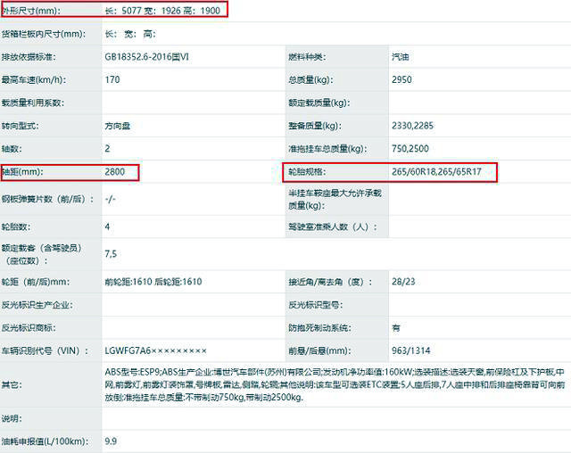Select the 转向型式 label
The width and height of the screenshot is (571, 453).
point(20,126)
